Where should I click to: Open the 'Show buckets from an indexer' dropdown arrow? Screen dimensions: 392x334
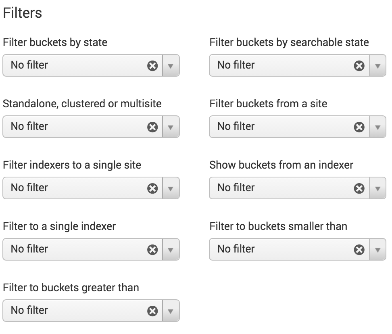377,188
